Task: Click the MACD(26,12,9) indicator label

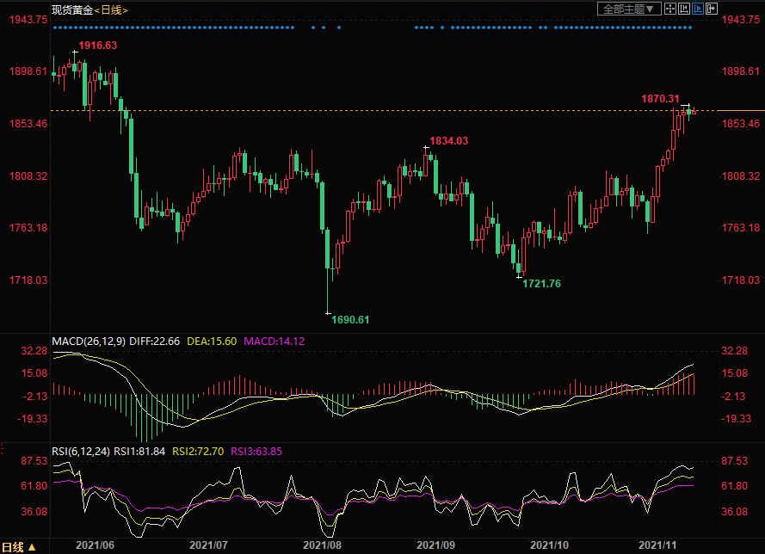Action: point(89,342)
